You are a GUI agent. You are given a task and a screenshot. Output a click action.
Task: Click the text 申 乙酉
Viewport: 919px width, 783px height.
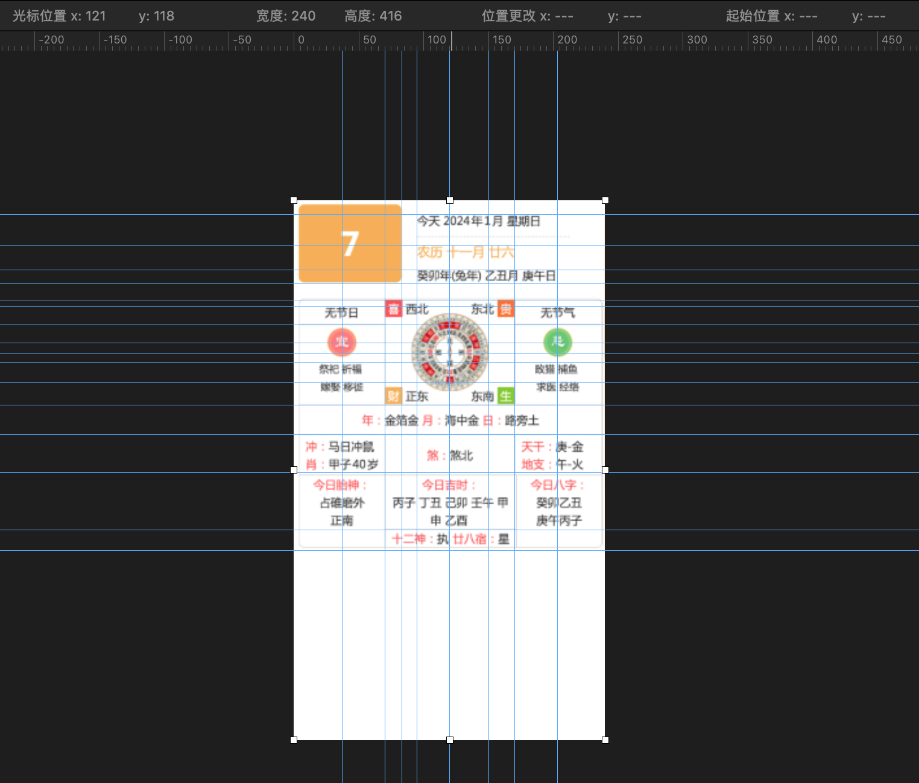(449, 520)
